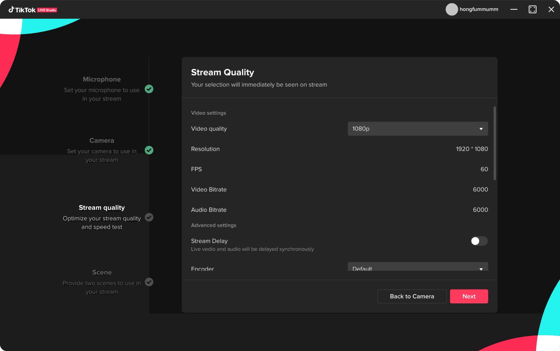Click the LIVE Studio badge
Image resolution: width=560 pixels, height=351 pixels.
[48, 10]
